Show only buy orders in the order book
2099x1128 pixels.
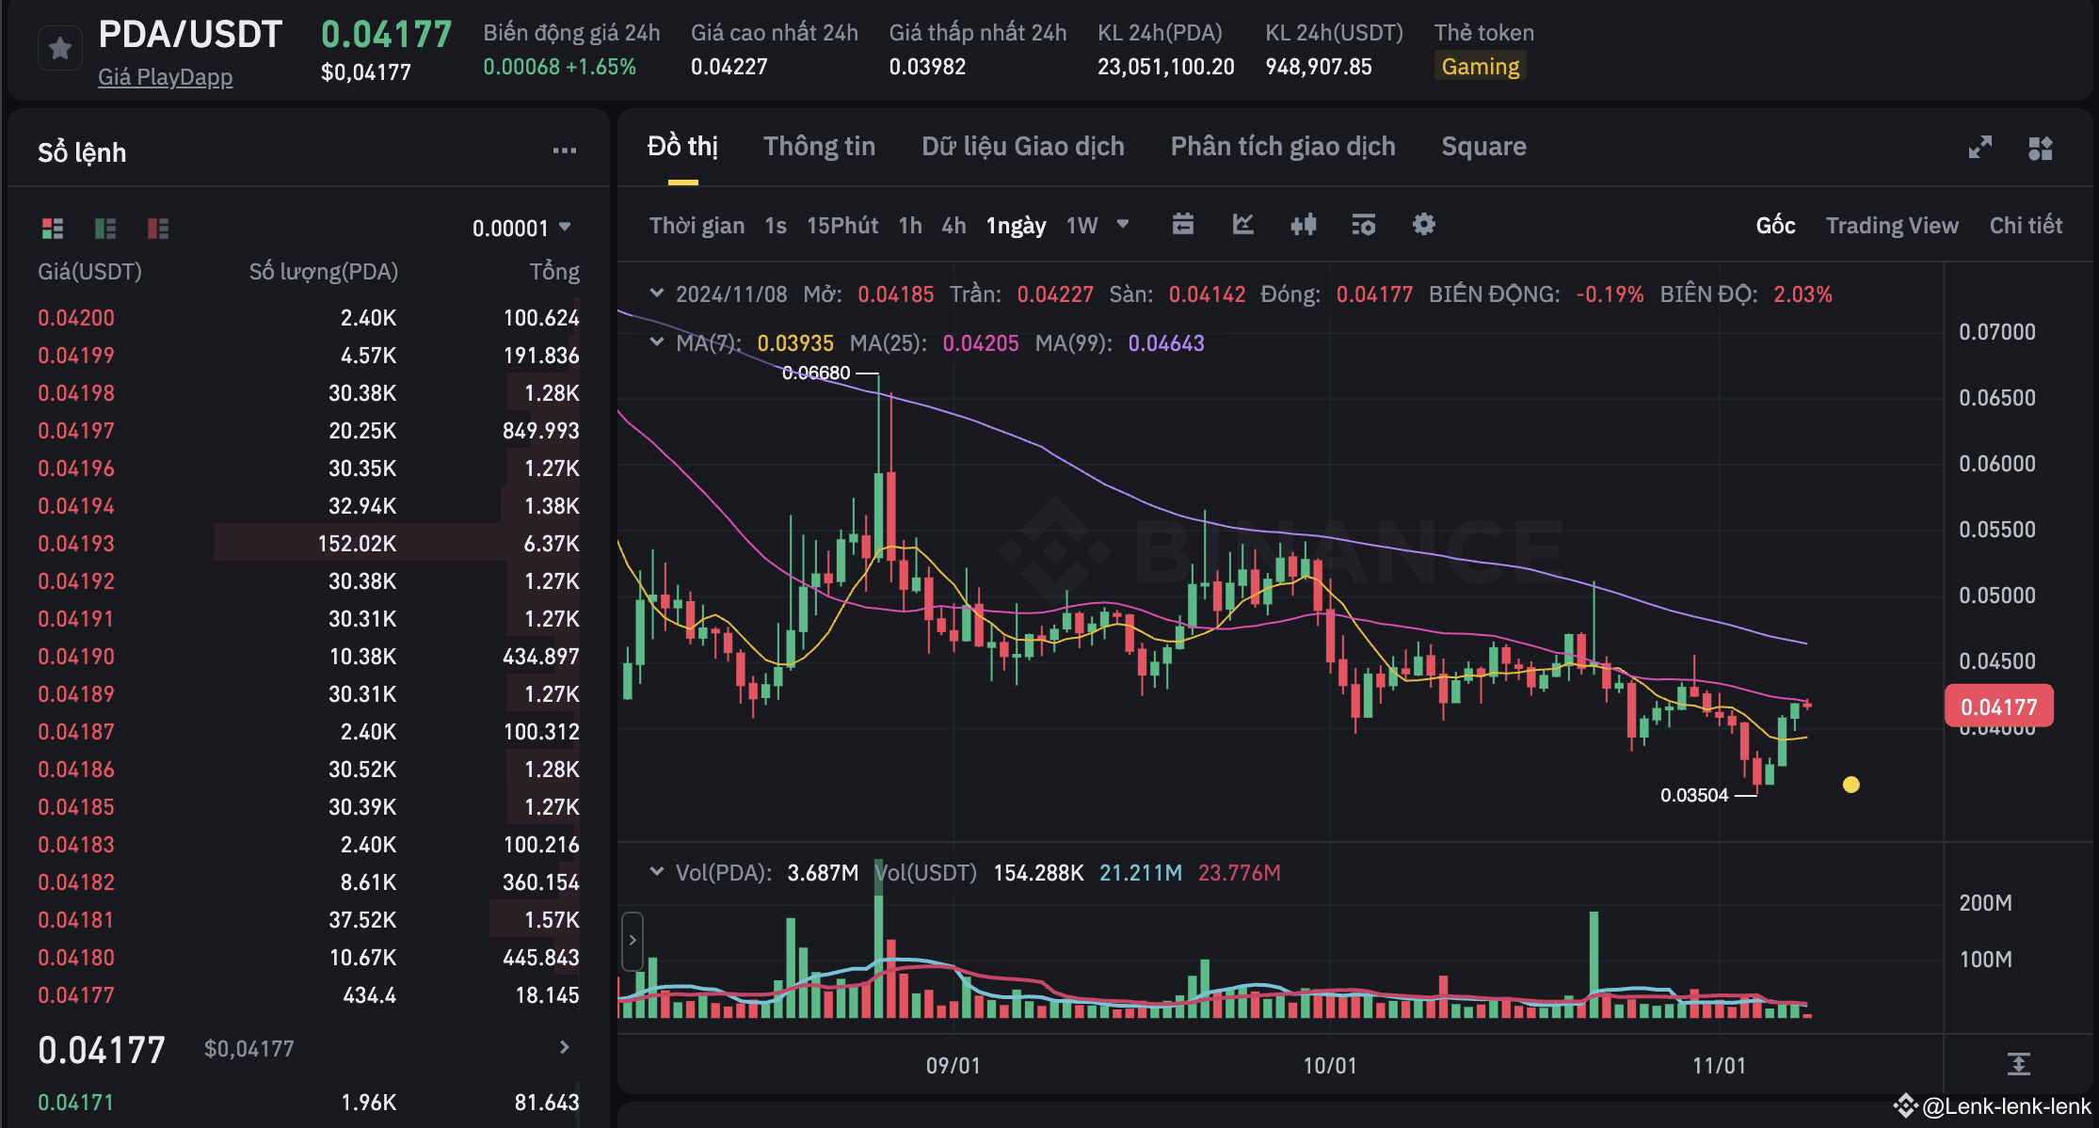(x=105, y=228)
